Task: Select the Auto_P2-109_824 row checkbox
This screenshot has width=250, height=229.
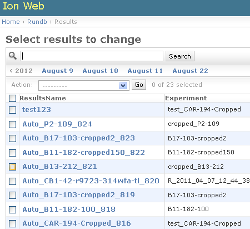Action: [x=12, y=124]
